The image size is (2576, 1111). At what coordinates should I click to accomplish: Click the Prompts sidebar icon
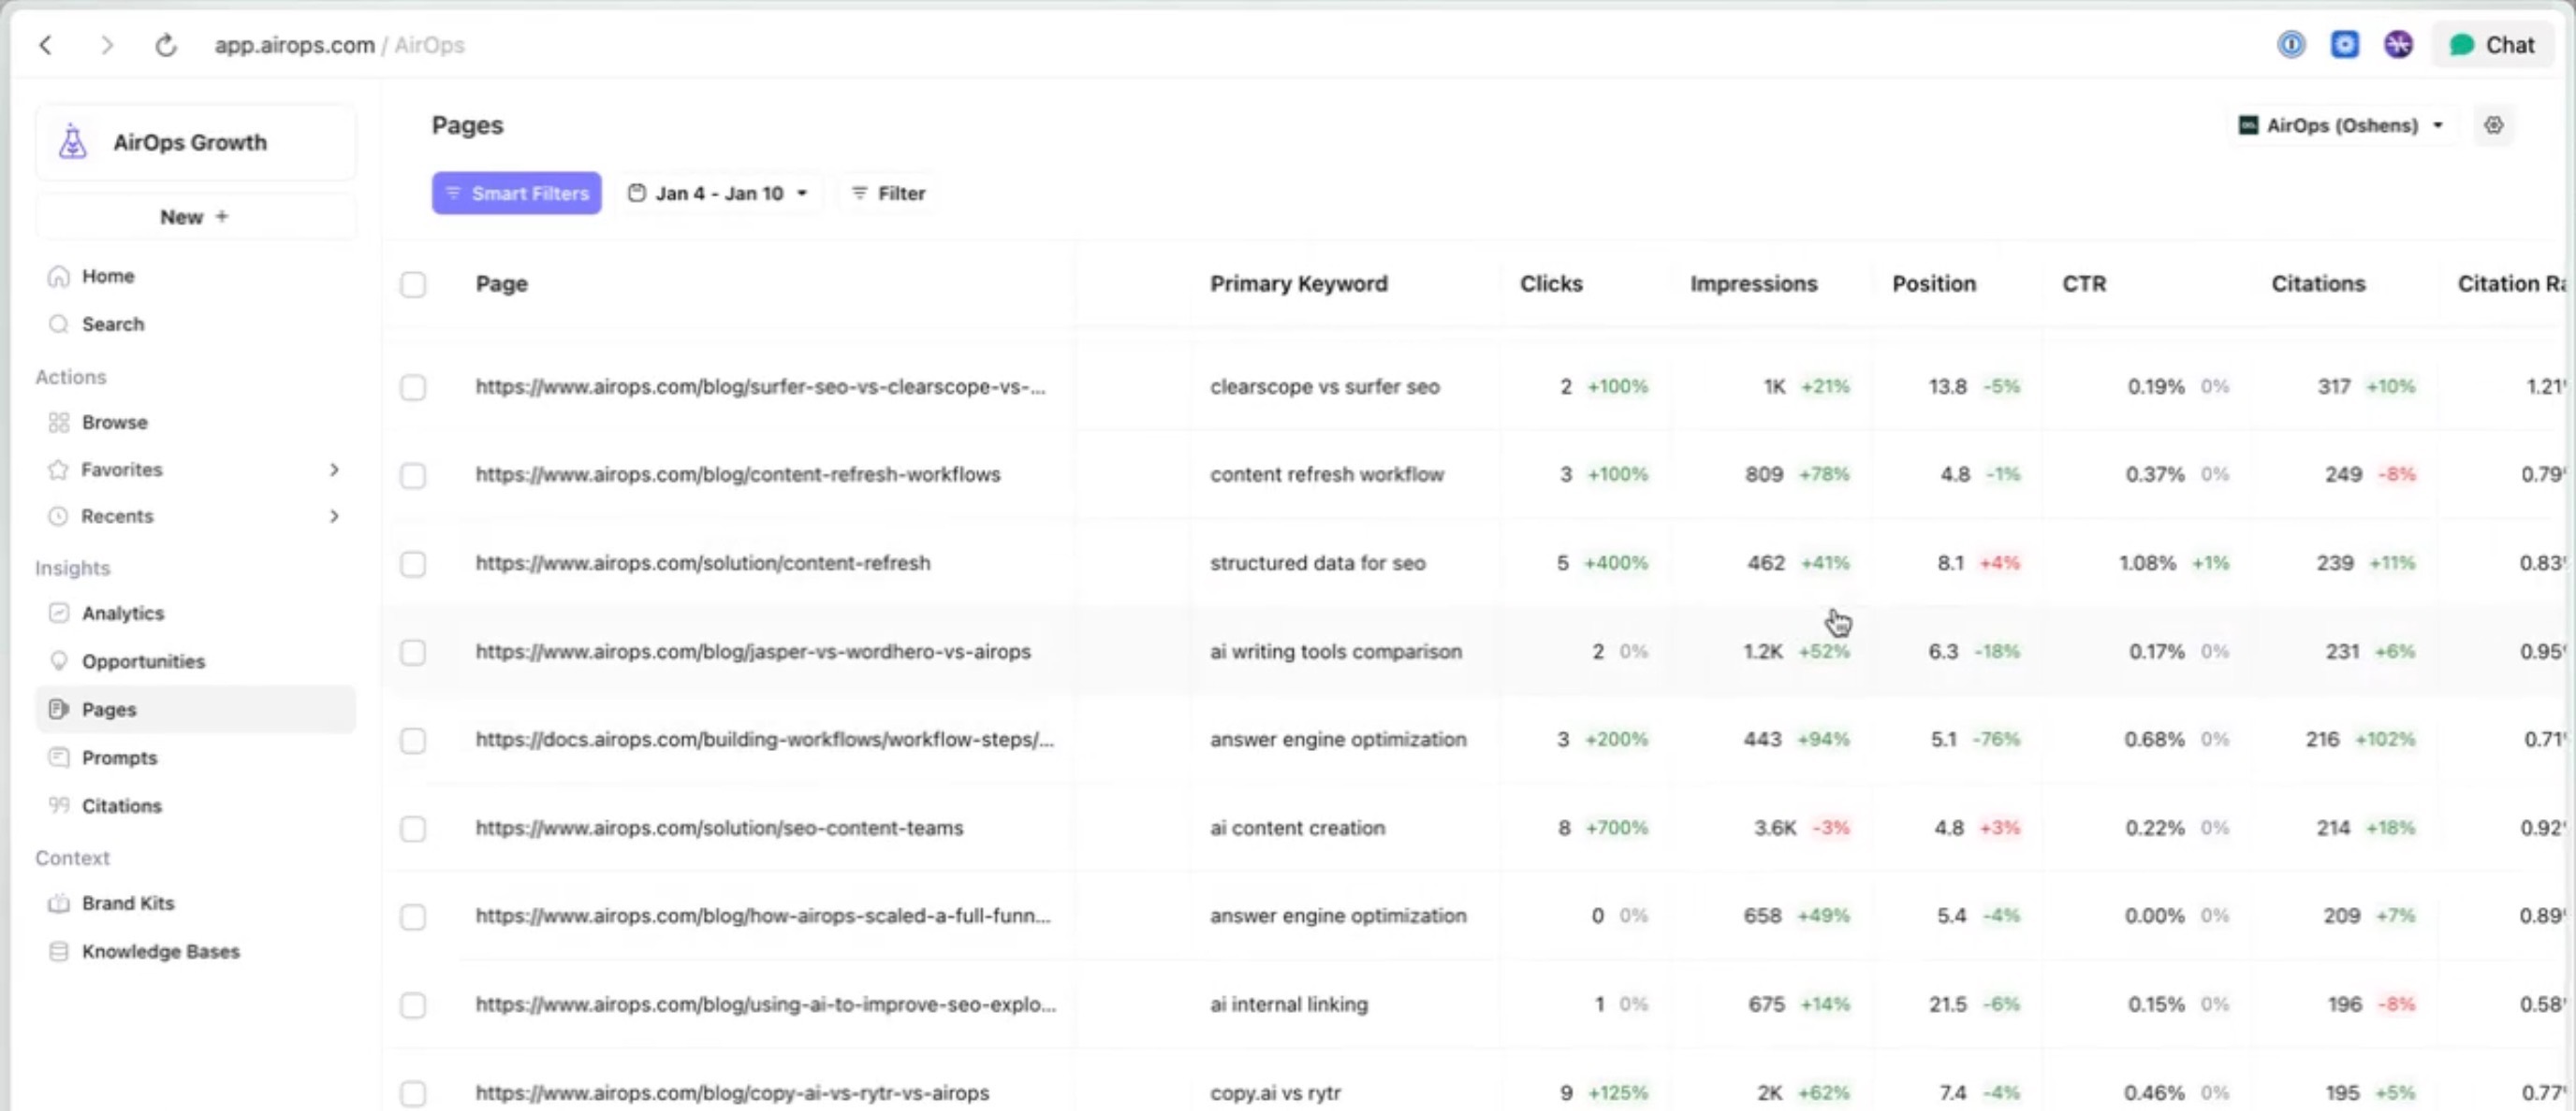59,757
